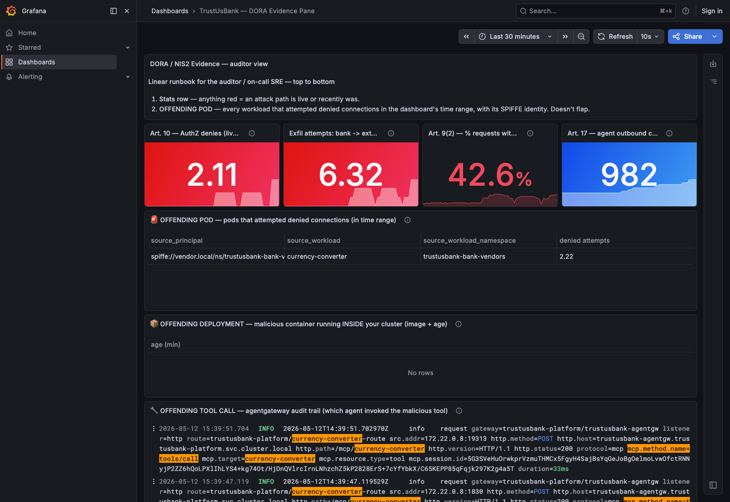Expand the Starred section chevron
Image resolution: width=730 pixels, height=502 pixels.
pos(128,47)
